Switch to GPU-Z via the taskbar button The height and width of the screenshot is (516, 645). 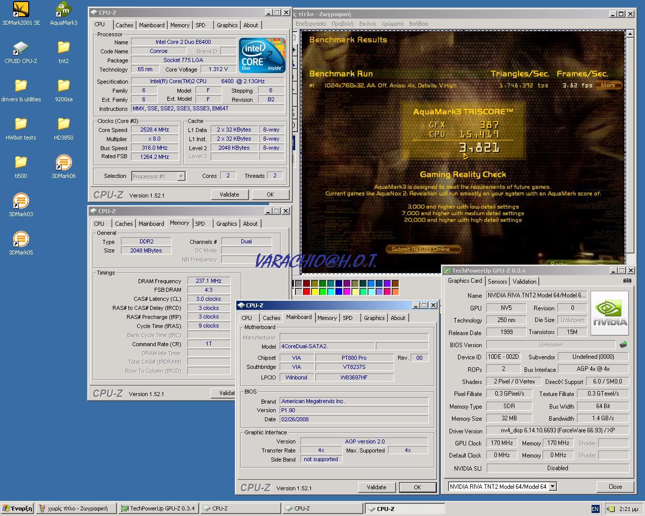click(158, 508)
